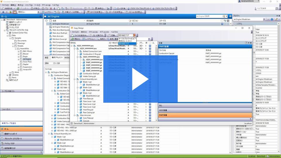
Task: Select ASSY採番 numbering scheme bar
Action: coord(205,110)
